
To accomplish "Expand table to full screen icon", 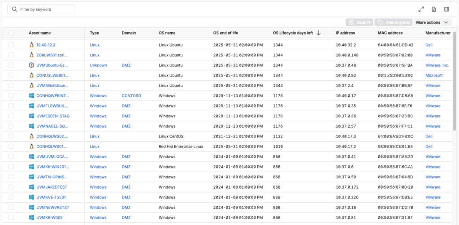I will pyautogui.click(x=421, y=9).
